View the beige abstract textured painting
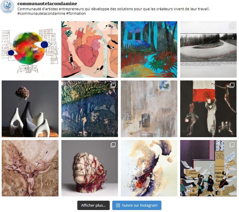This screenshot has height=212, width=239. (x=149, y=109)
